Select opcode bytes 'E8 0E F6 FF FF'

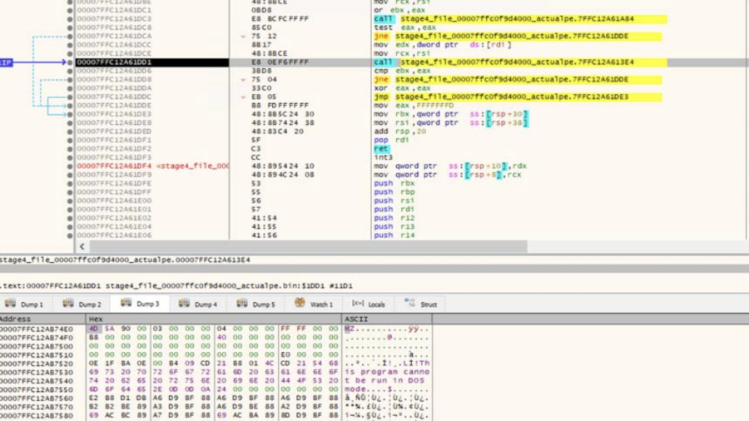pos(280,62)
